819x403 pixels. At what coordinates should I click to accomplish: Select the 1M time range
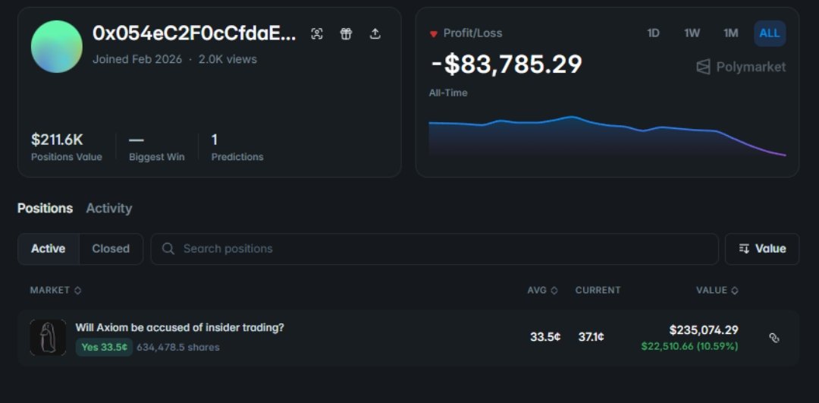point(731,33)
